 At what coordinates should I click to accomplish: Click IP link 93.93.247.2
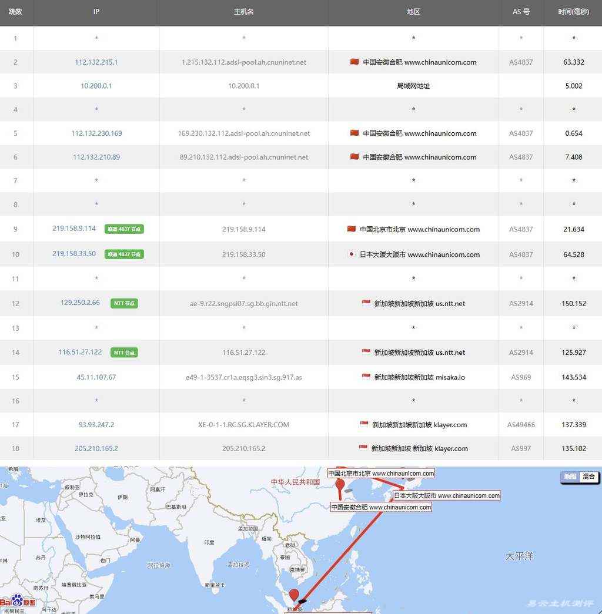pyautogui.click(x=96, y=424)
